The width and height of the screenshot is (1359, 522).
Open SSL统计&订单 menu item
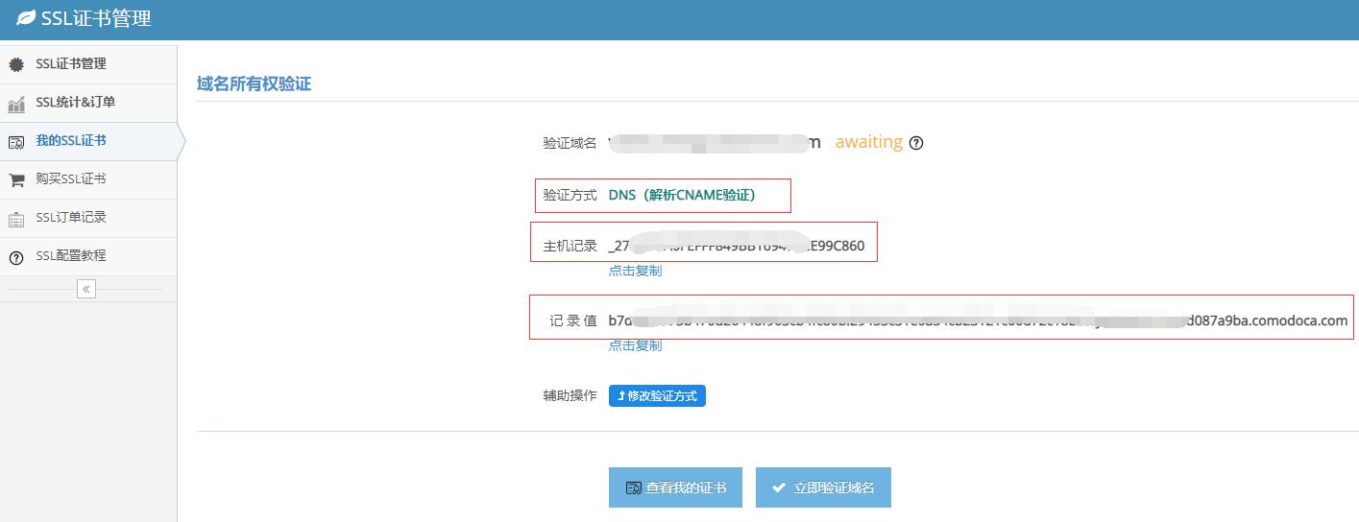[x=88, y=103]
